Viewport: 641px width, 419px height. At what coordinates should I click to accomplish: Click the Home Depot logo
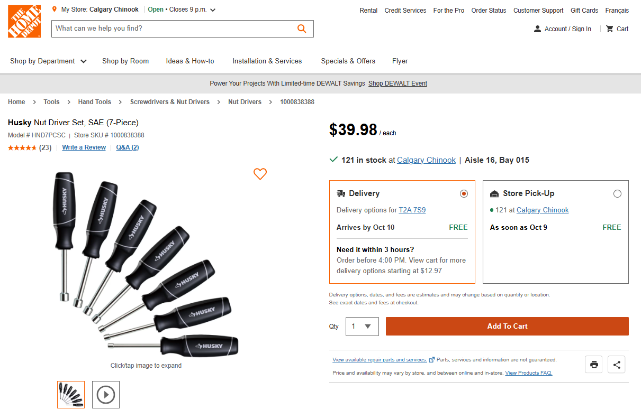click(24, 22)
